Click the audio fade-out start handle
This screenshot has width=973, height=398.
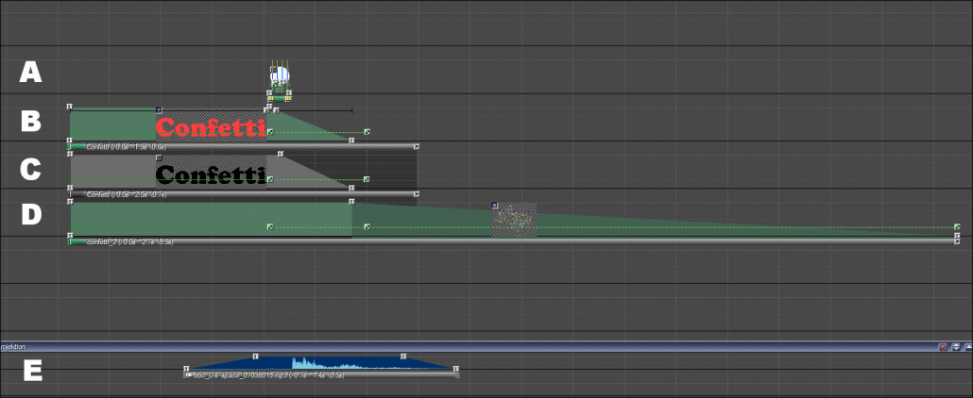[x=403, y=357]
